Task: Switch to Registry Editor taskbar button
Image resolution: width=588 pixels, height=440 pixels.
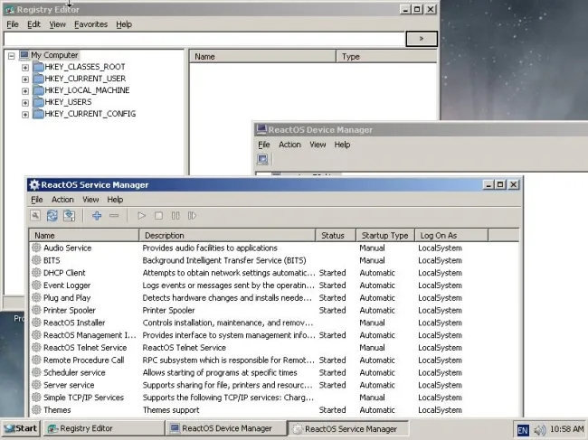Action: (x=103, y=428)
